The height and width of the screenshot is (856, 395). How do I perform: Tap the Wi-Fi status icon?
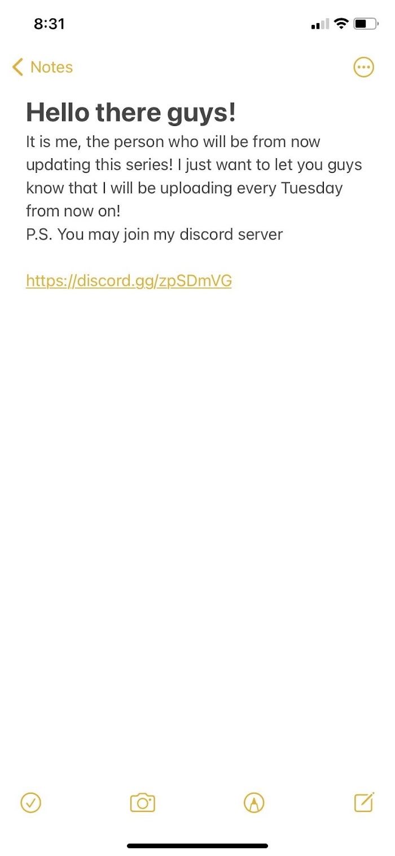(x=341, y=24)
